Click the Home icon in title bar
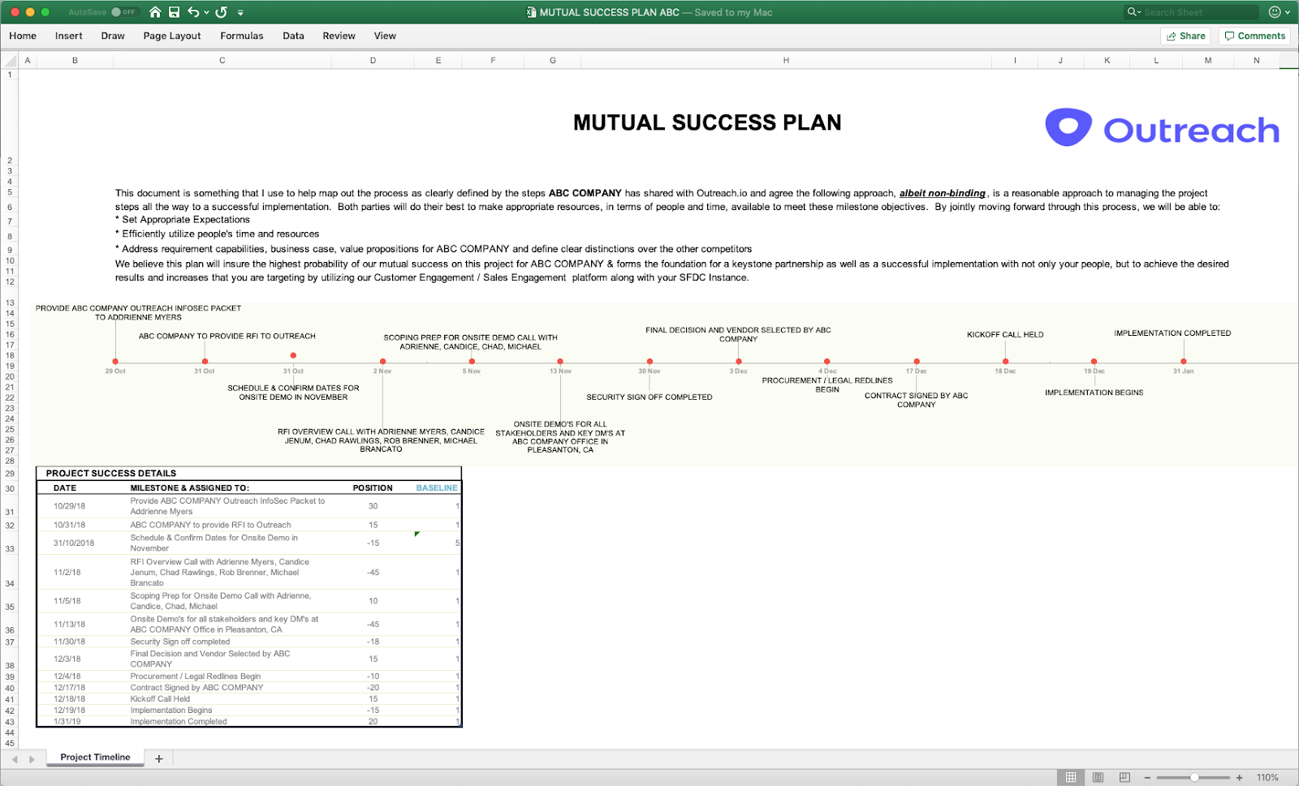 (x=155, y=12)
